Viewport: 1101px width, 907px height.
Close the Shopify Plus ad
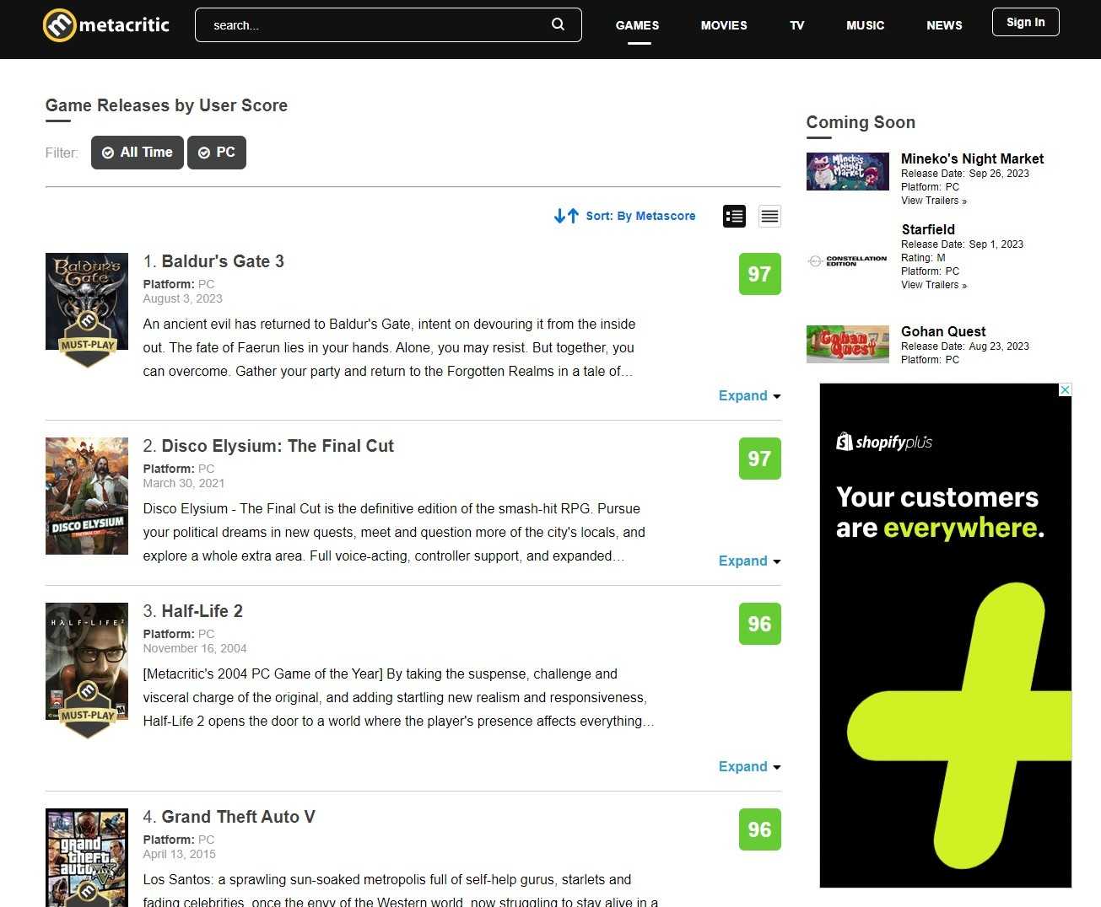tap(1065, 390)
